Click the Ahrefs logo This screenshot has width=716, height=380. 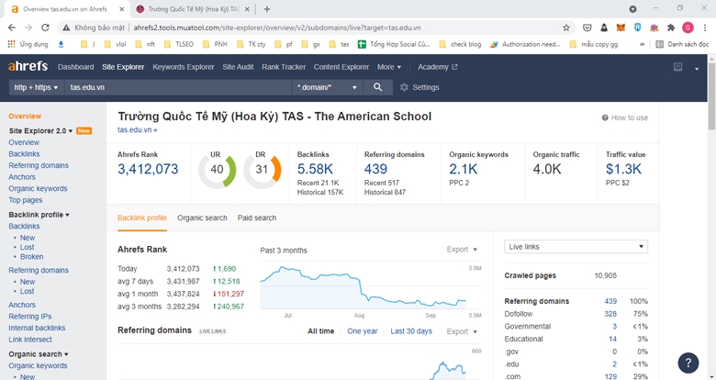(28, 66)
